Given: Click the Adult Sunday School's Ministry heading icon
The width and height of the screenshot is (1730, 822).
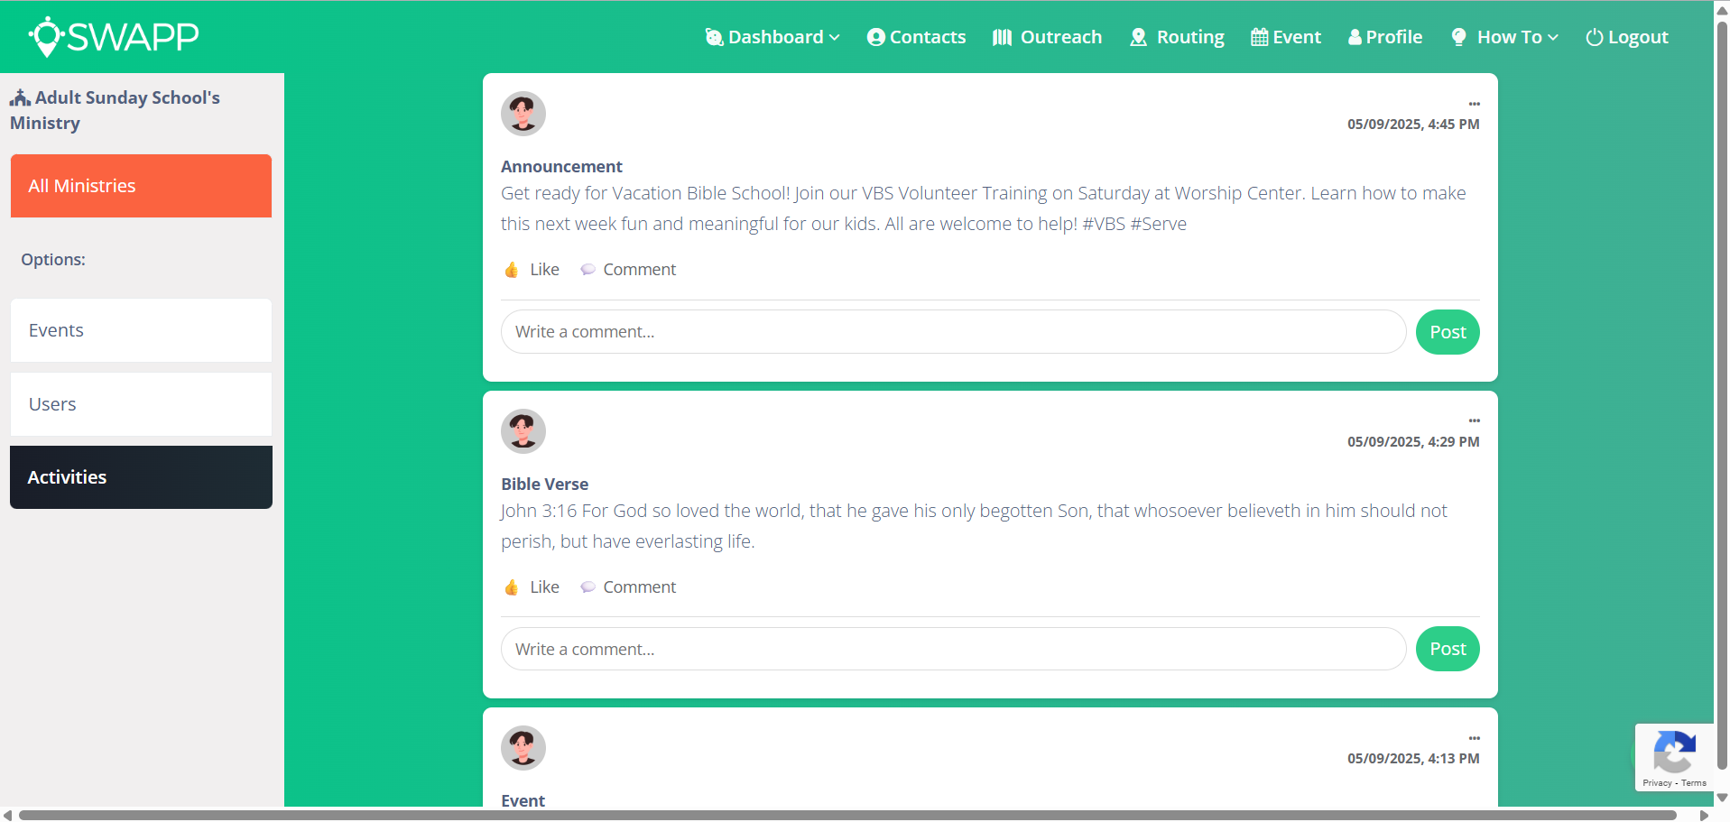Looking at the screenshot, I should tap(20, 97).
